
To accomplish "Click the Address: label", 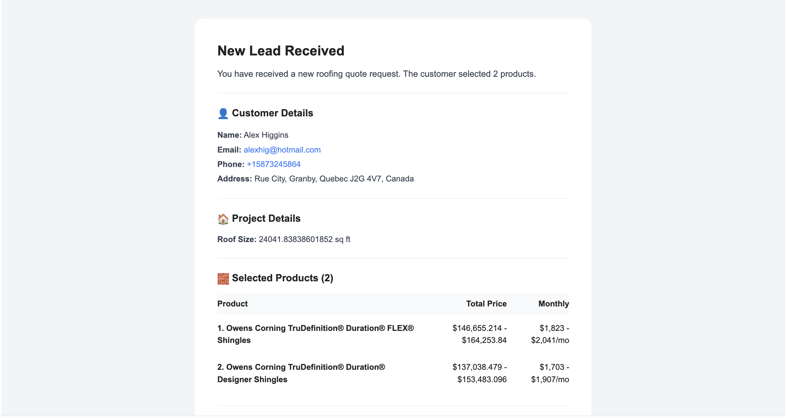I will pyautogui.click(x=234, y=179).
